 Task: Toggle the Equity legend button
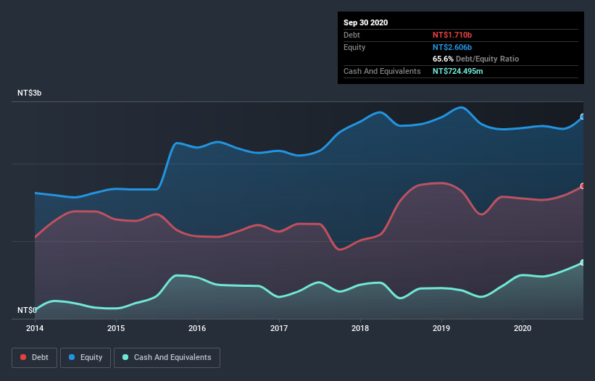pyautogui.click(x=86, y=358)
